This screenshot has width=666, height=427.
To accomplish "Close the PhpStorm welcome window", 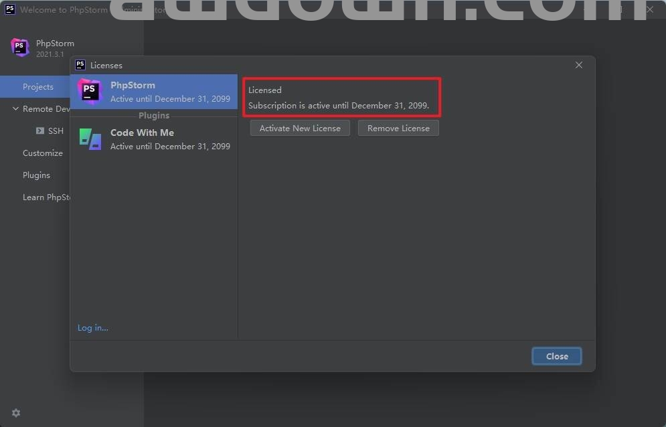I will coord(649,9).
